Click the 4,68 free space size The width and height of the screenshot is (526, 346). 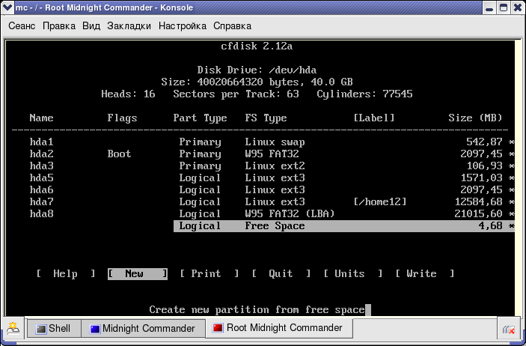[x=491, y=225]
